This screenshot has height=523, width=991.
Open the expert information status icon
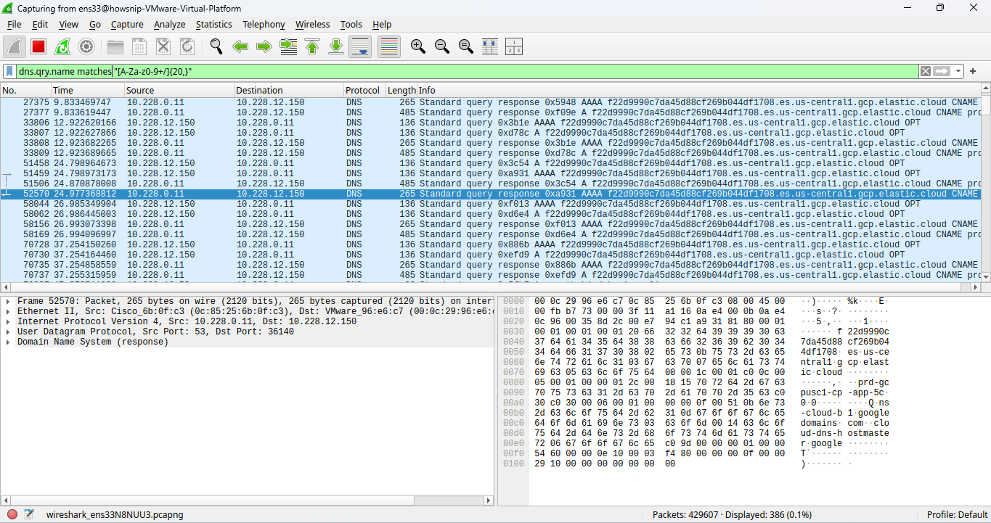click(x=12, y=514)
